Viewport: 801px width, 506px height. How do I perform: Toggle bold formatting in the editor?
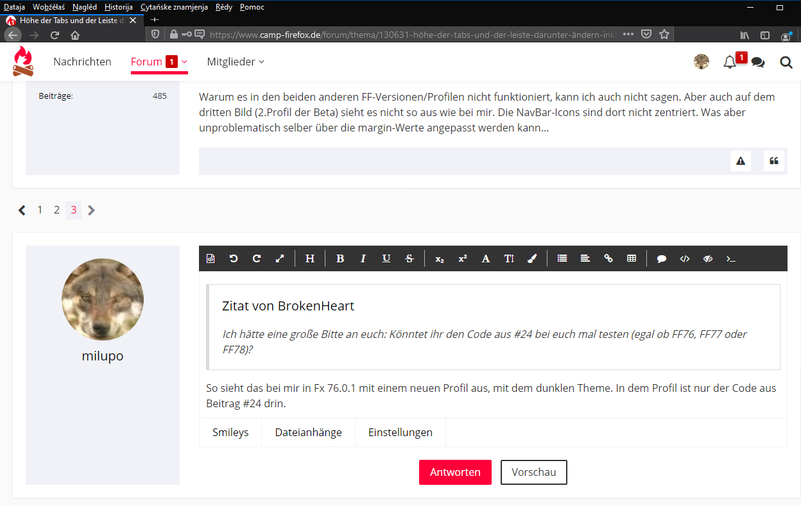point(340,258)
